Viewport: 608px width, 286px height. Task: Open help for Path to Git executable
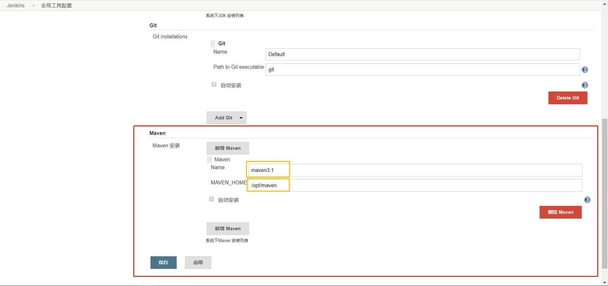point(585,70)
